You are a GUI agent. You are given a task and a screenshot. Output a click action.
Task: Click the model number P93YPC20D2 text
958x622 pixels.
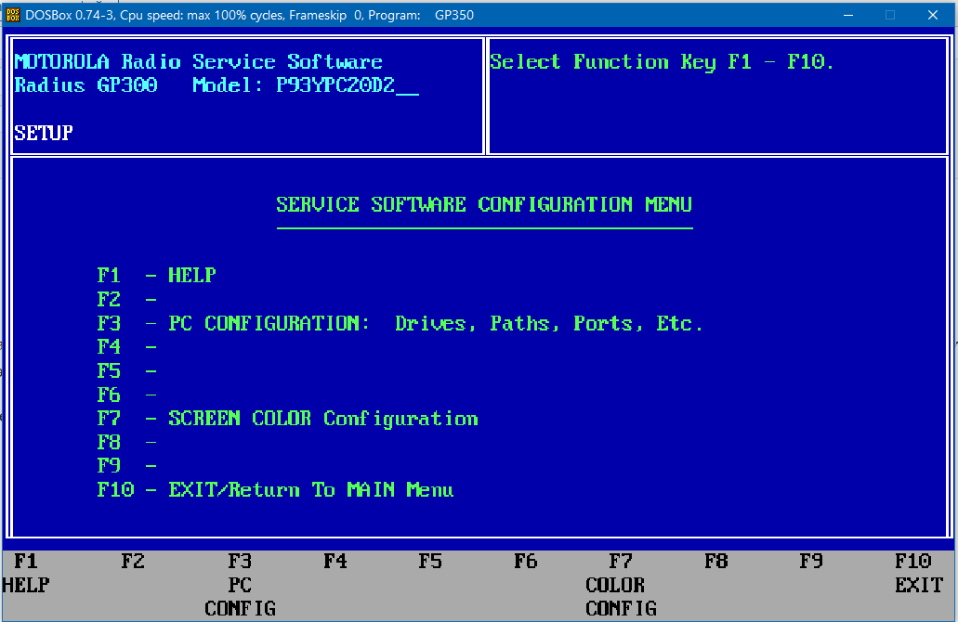coord(335,84)
